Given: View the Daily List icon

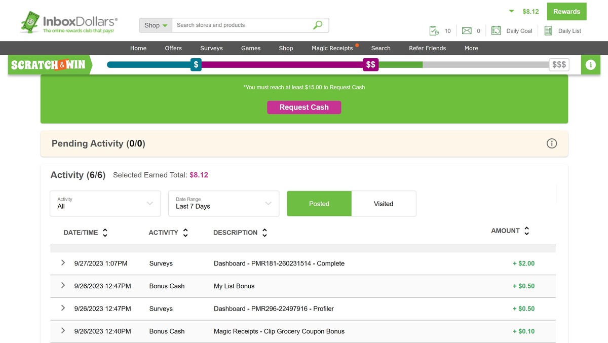Looking at the screenshot, I should coord(548,30).
